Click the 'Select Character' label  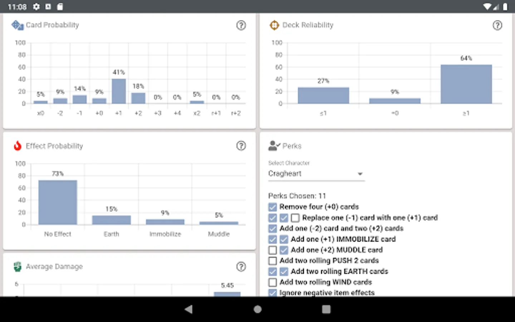pos(289,163)
